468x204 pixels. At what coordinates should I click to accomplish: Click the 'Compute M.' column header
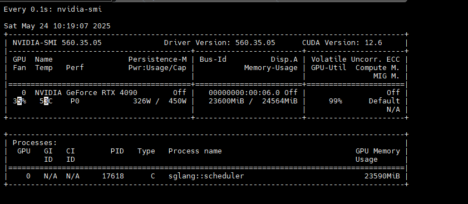pyautogui.click(x=377, y=68)
